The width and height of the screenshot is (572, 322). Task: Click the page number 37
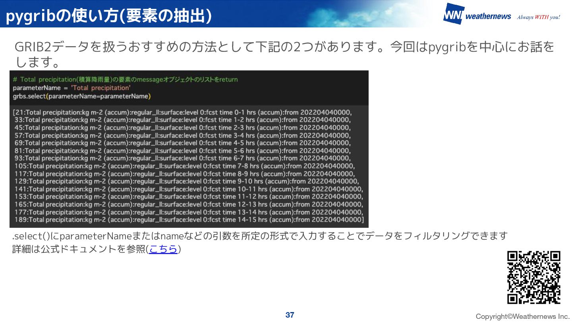pos(290,315)
